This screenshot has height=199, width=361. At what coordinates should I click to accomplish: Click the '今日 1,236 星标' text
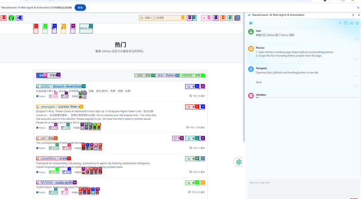(x=197, y=127)
